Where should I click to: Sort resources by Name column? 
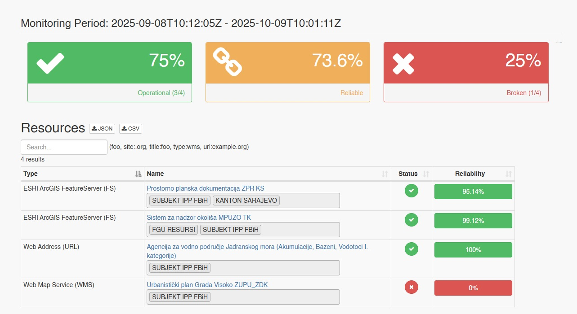pos(385,174)
